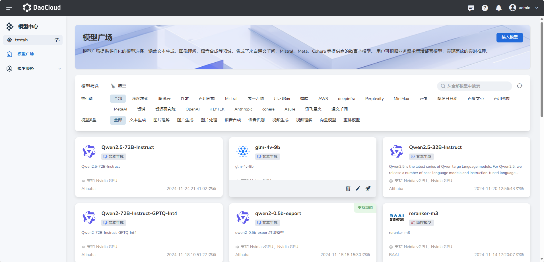Filter by provider MiniMax

[401, 99]
